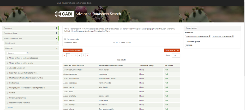Click 'Save and share search' button
This screenshot has width=245, height=110.
pos(73,50)
